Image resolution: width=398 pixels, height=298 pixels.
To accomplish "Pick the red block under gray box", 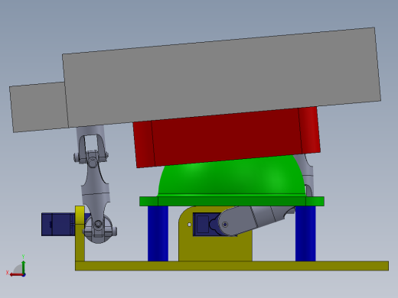I will [x=227, y=138].
